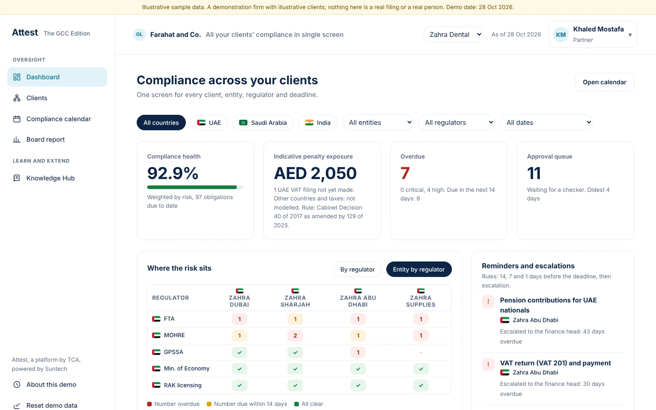Open Board report in the sidebar
The image size is (656, 410).
coord(57,139)
